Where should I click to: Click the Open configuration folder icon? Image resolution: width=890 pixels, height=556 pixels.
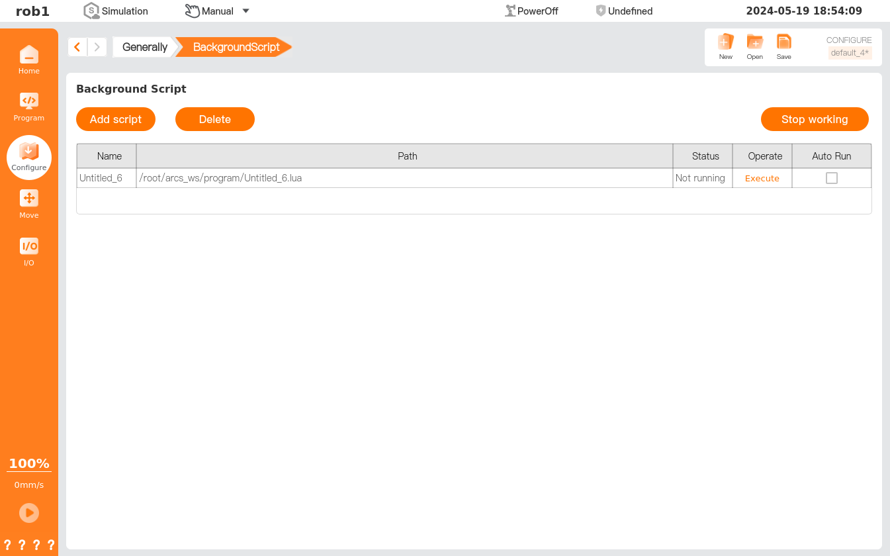coord(754,46)
